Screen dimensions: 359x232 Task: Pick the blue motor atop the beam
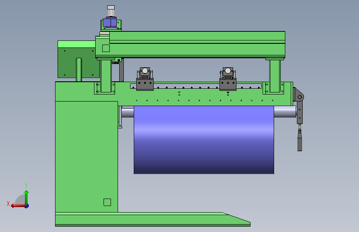[x=110, y=23]
